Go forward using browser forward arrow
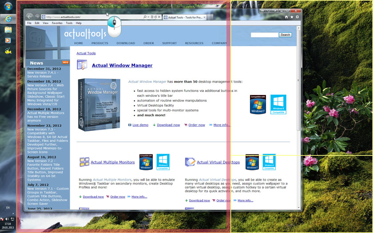The height and width of the screenshot is (233, 373). click(37, 17)
